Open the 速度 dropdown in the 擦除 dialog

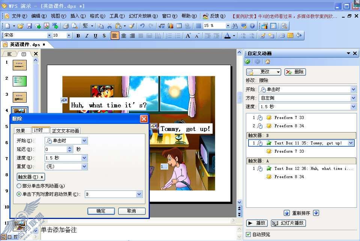click(x=84, y=158)
